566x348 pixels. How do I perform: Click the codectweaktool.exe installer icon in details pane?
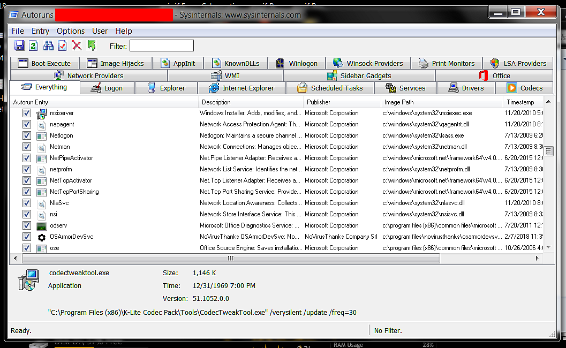click(28, 280)
